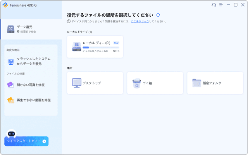This screenshot has width=248, height=155.
Task: Choose the ゴミ箱 location card
Action: point(155,83)
